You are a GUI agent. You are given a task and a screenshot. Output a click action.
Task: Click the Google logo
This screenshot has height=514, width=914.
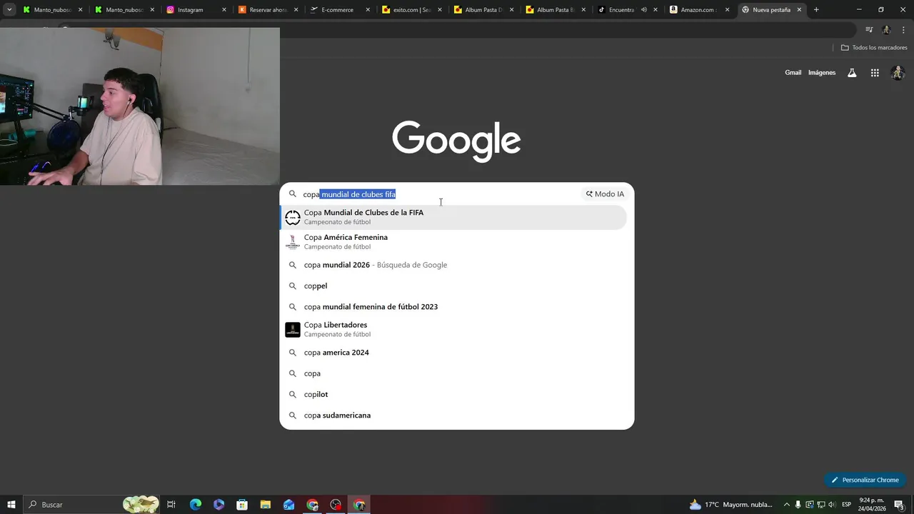(x=456, y=141)
